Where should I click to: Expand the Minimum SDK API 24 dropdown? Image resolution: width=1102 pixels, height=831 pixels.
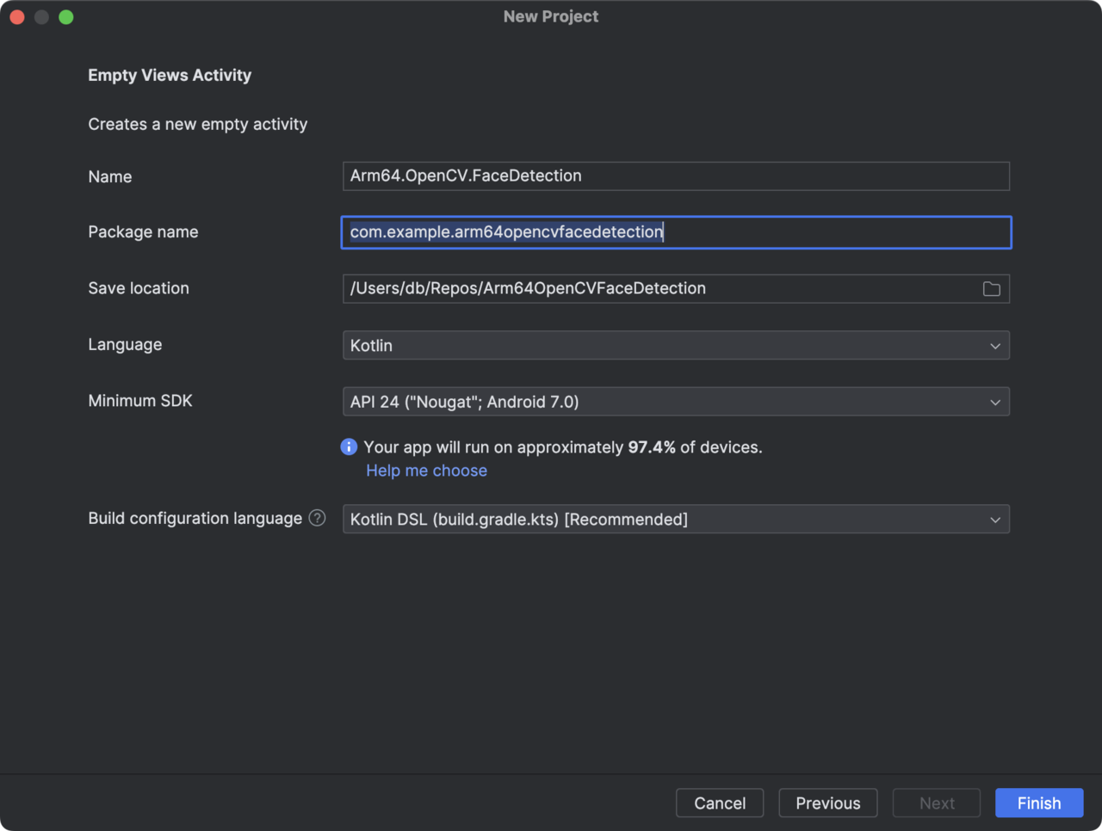click(675, 402)
